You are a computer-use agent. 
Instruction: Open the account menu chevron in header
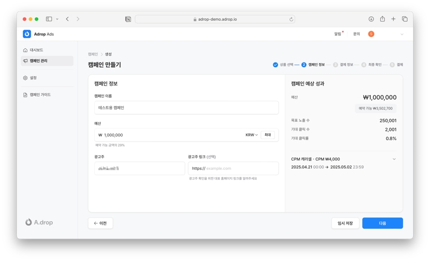[401, 34]
